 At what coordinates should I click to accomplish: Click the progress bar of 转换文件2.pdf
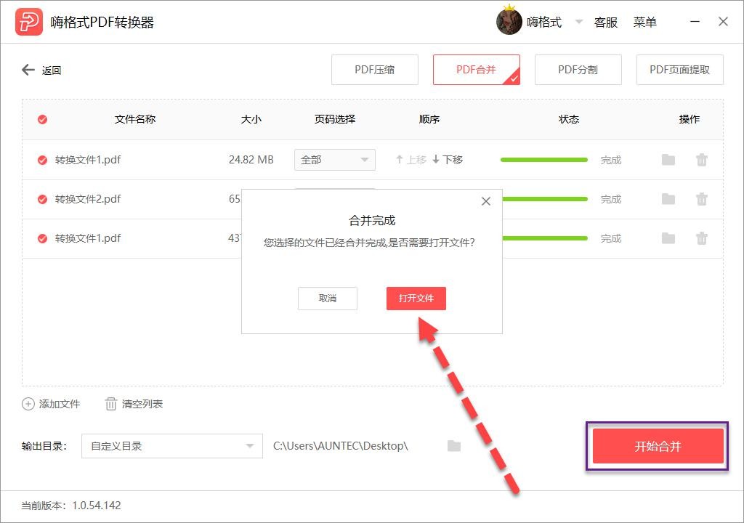click(544, 199)
